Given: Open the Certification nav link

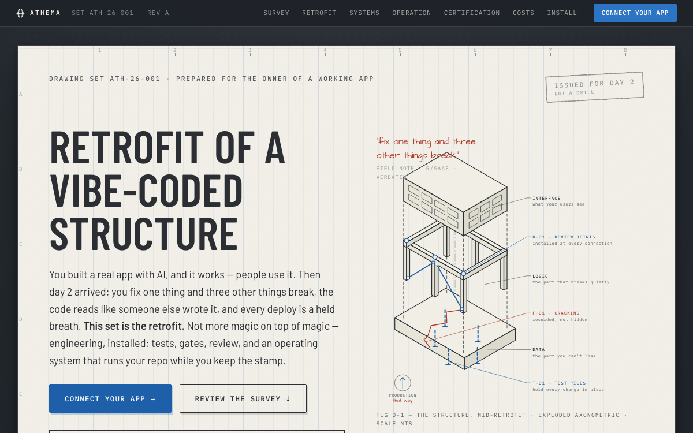Looking at the screenshot, I should pyautogui.click(x=472, y=13).
